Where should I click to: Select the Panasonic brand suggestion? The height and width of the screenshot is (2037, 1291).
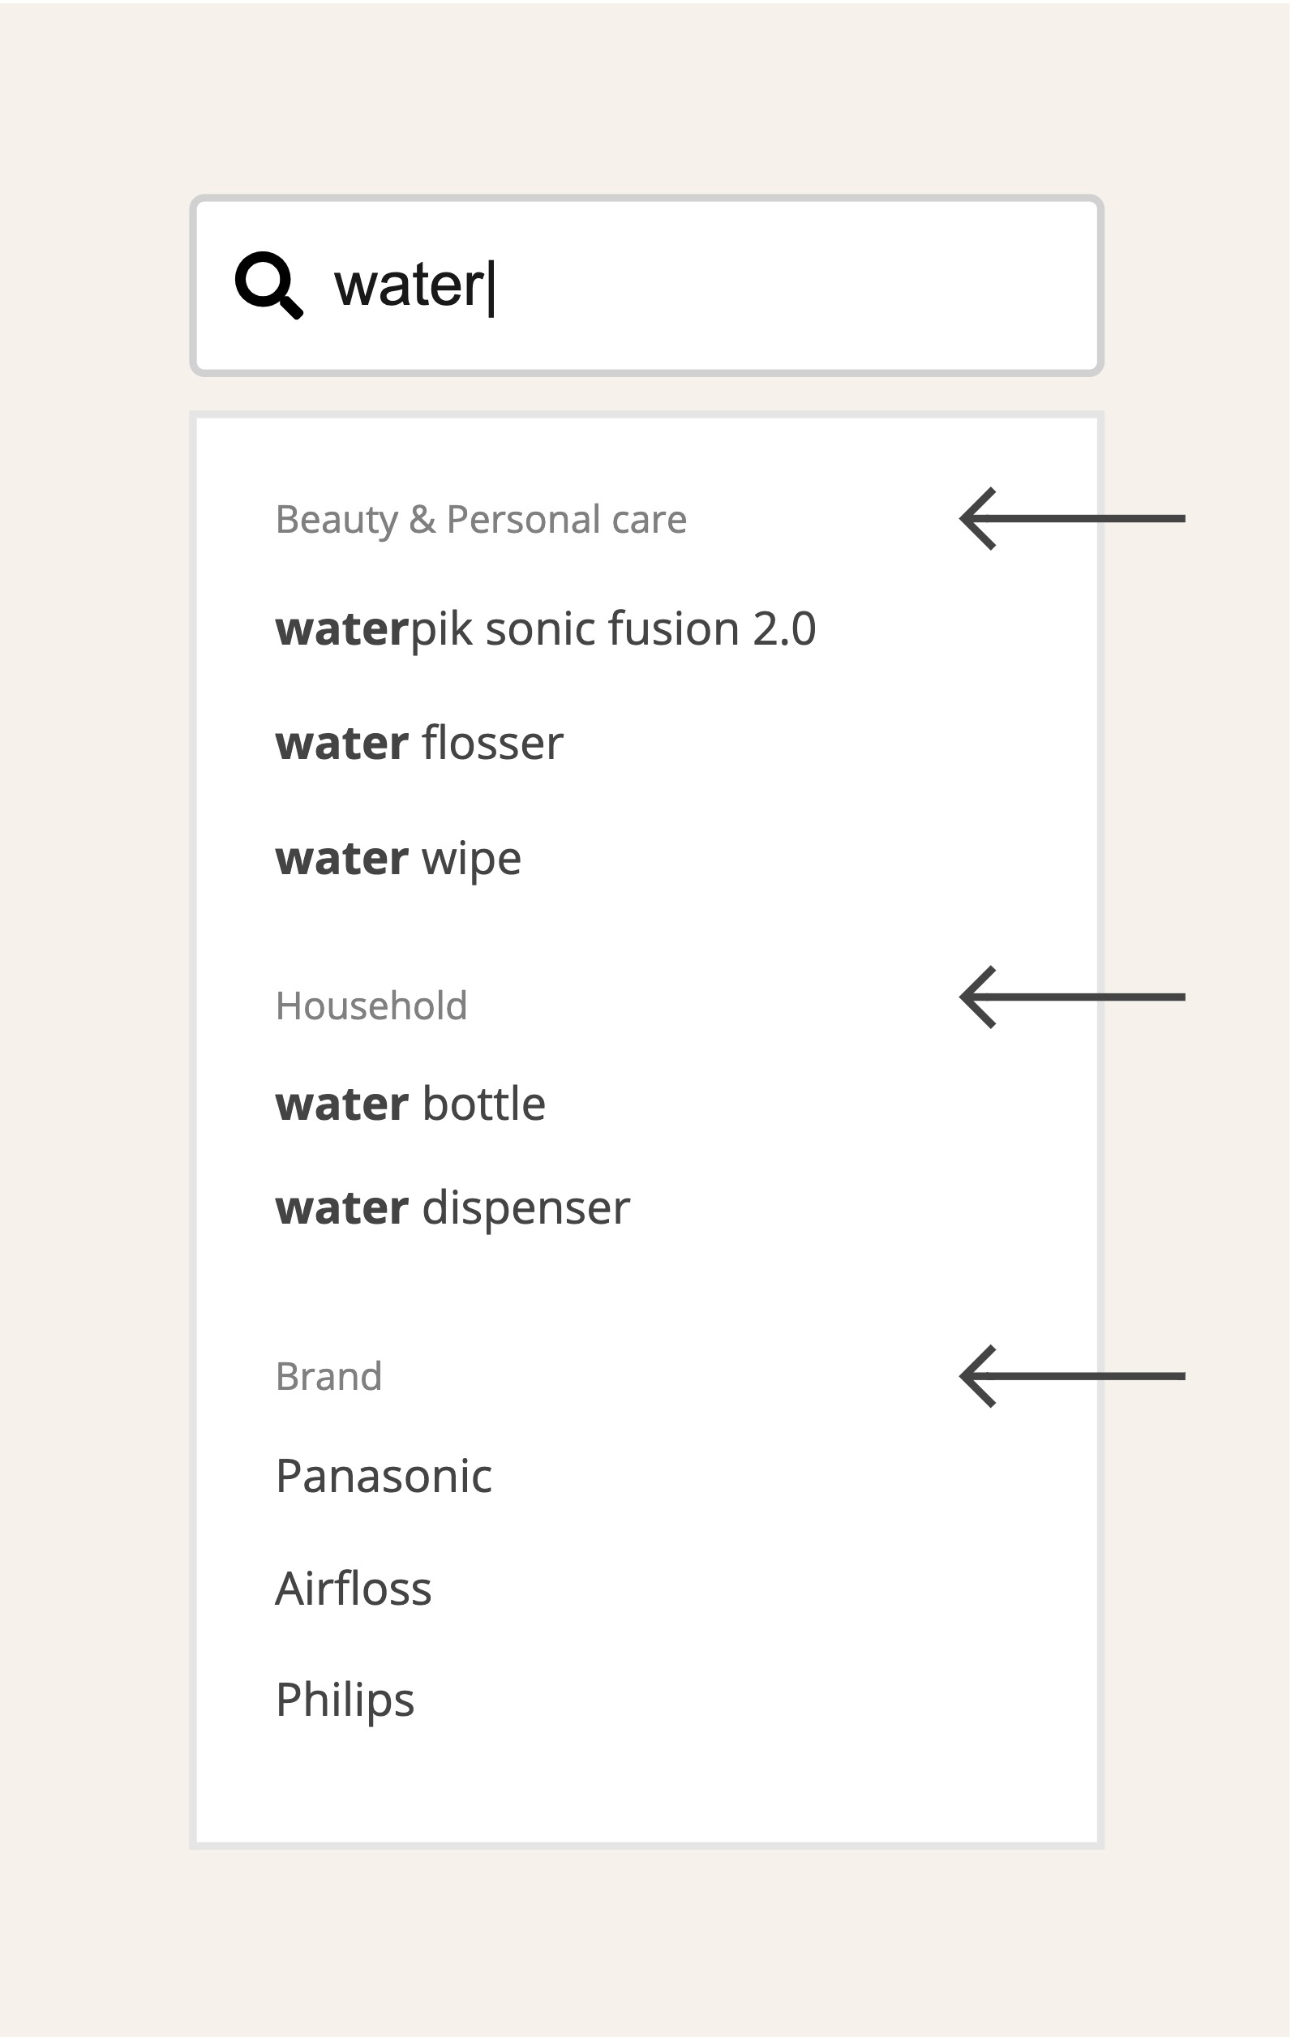pyautogui.click(x=384, y=1477)
